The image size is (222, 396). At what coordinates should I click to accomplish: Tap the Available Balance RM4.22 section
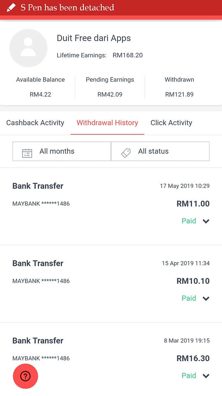pos(40,87)
